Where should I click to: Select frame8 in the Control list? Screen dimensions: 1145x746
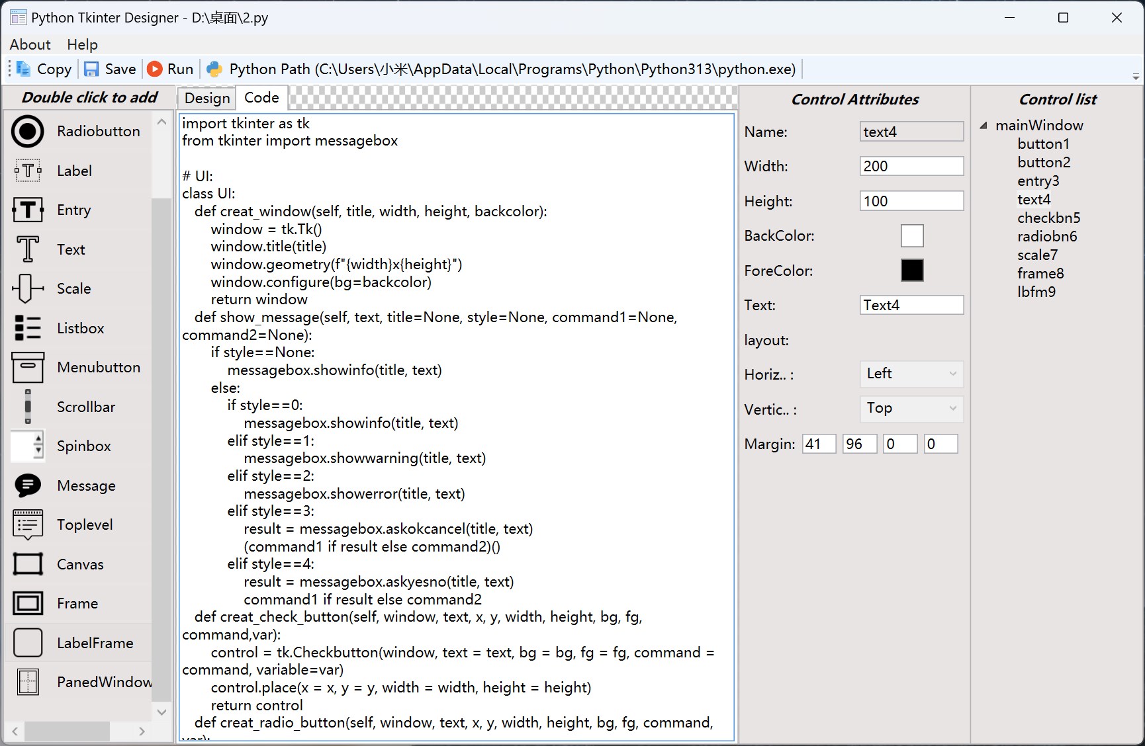(x=1040, y=273)
